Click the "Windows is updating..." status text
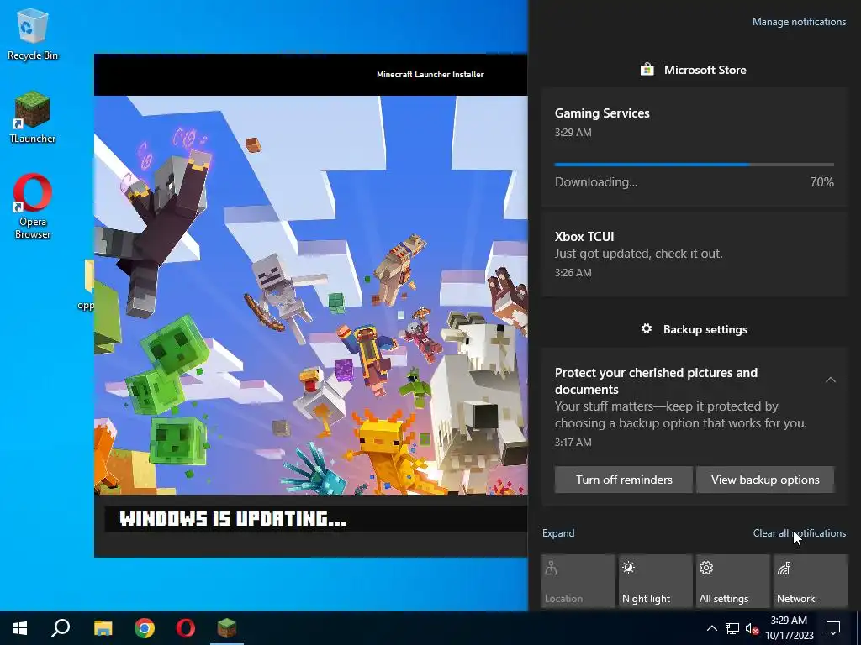Viewport: 861px width, 645px height. coord(233,519)
